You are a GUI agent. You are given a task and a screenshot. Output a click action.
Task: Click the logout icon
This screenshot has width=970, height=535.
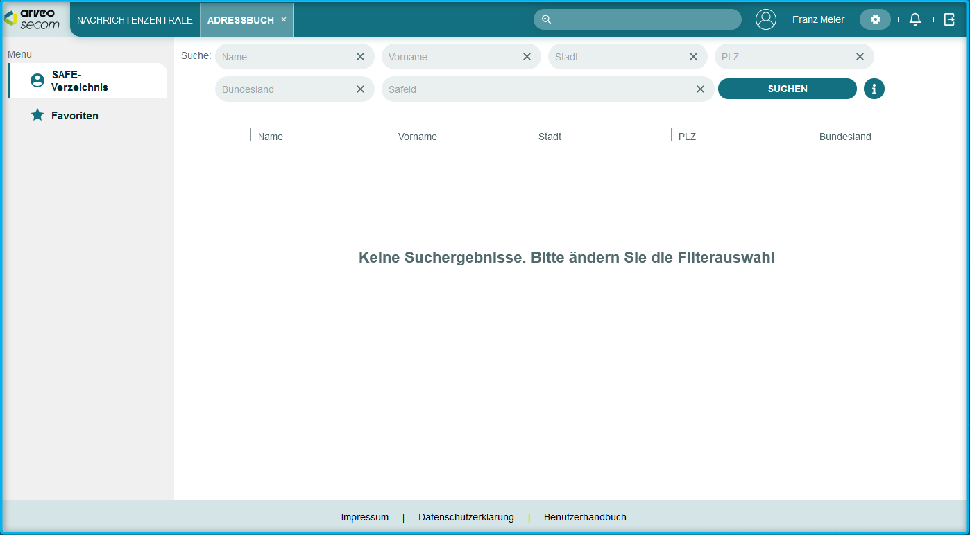pos(950,19)
